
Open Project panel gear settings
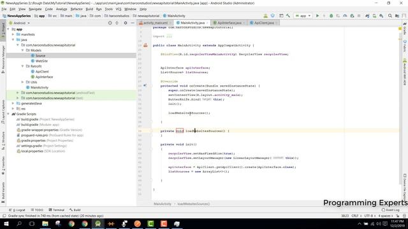pos(126,23)
